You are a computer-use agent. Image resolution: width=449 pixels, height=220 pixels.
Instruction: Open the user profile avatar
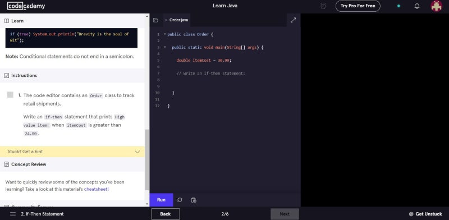437,6
